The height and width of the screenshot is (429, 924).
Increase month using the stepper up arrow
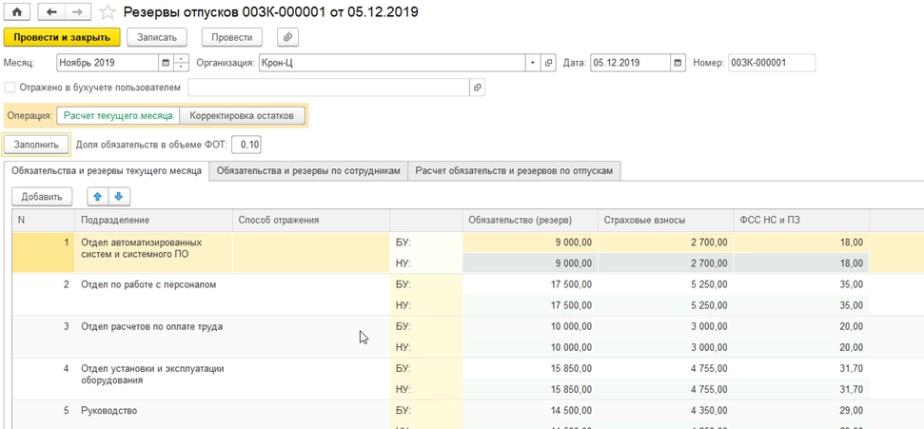[x=182, y=59]
